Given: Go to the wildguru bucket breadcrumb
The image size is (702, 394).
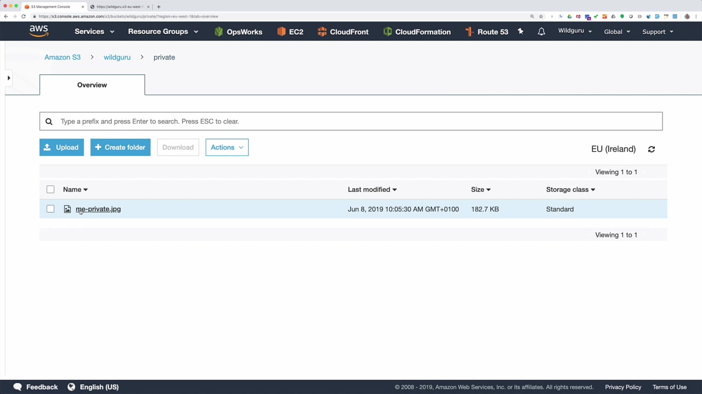Looking at the screenshot, I should coord(117,57).
